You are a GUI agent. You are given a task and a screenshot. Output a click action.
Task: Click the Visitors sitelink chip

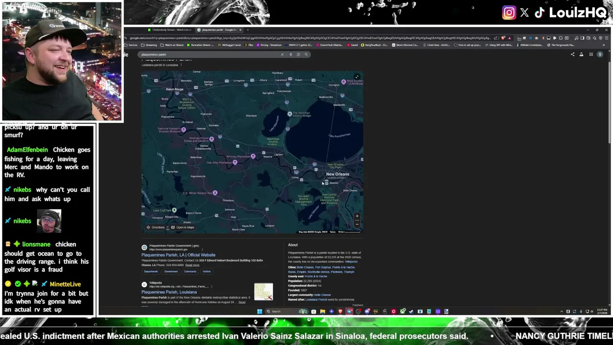pyautogui.click(x=206, y=271)
